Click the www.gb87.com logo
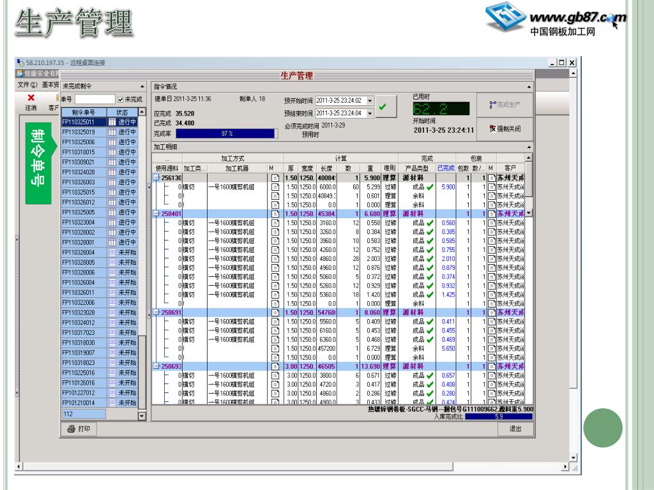This screenshot has height=490, width=654. (556, 19)
